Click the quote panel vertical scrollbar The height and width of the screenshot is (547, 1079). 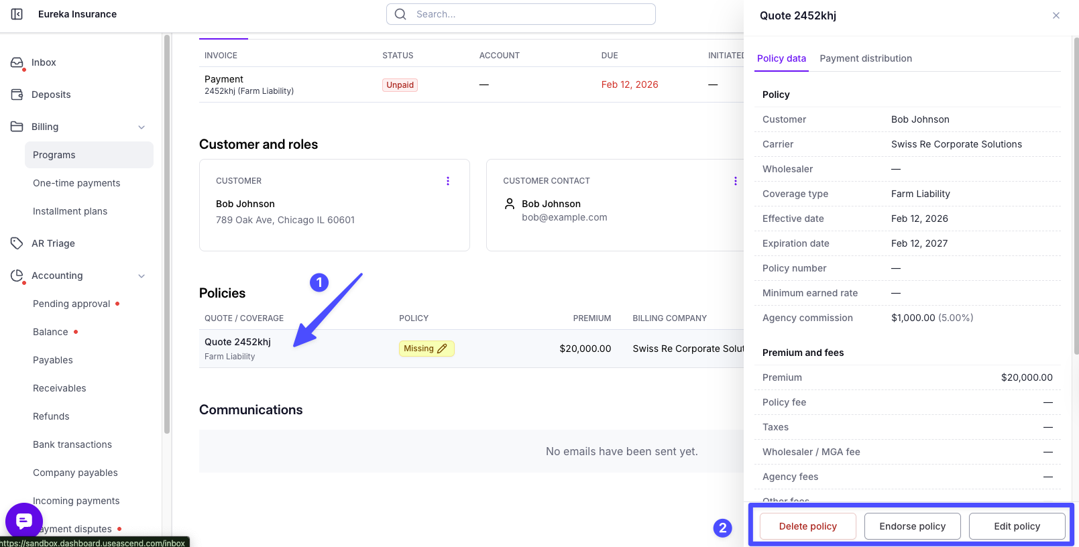[x=1076, y=196]
